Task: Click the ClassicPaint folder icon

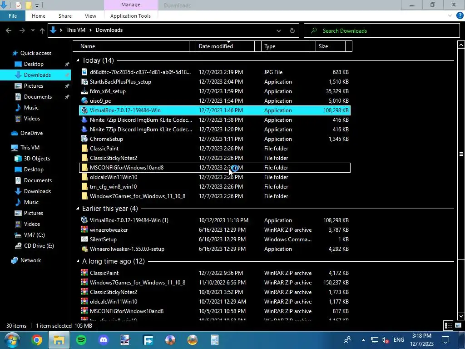Action: coord(84,149)
